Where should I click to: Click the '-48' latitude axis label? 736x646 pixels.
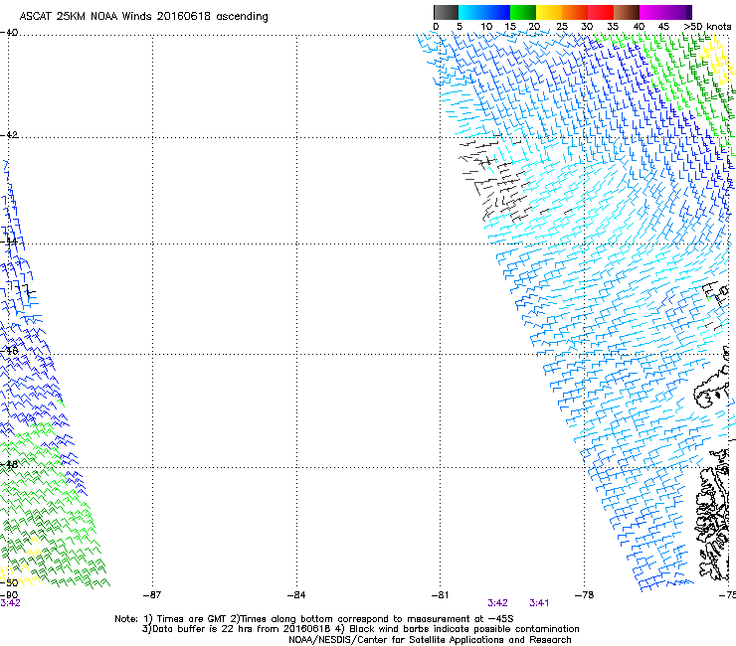pyautogui.click(x=9, y=464)
